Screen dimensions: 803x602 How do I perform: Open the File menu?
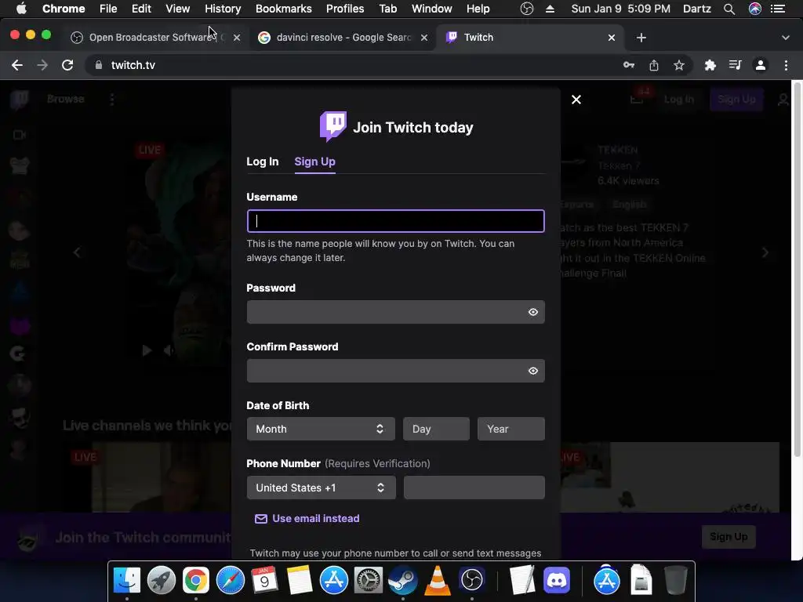pos(108,9)
